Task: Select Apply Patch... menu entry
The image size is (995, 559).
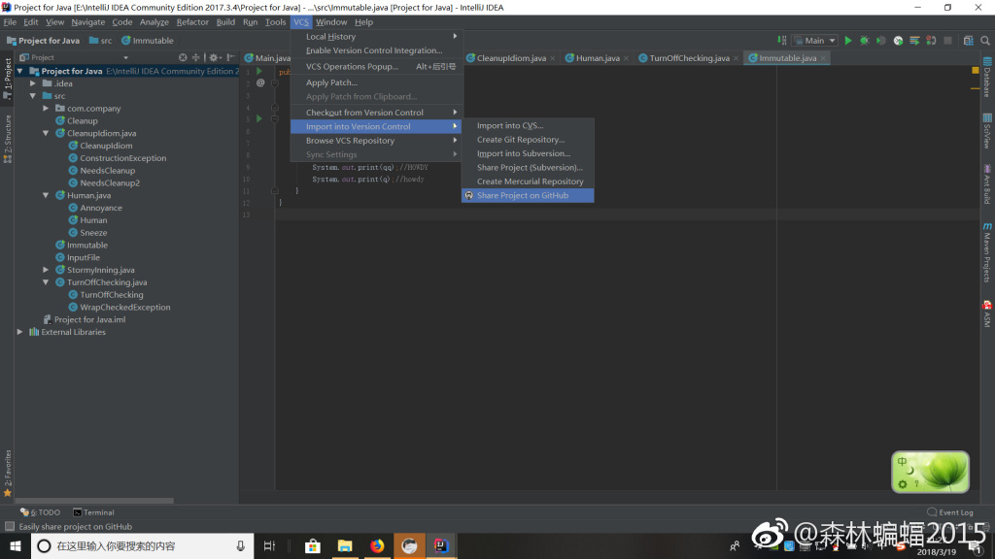Action: [376, 82]
